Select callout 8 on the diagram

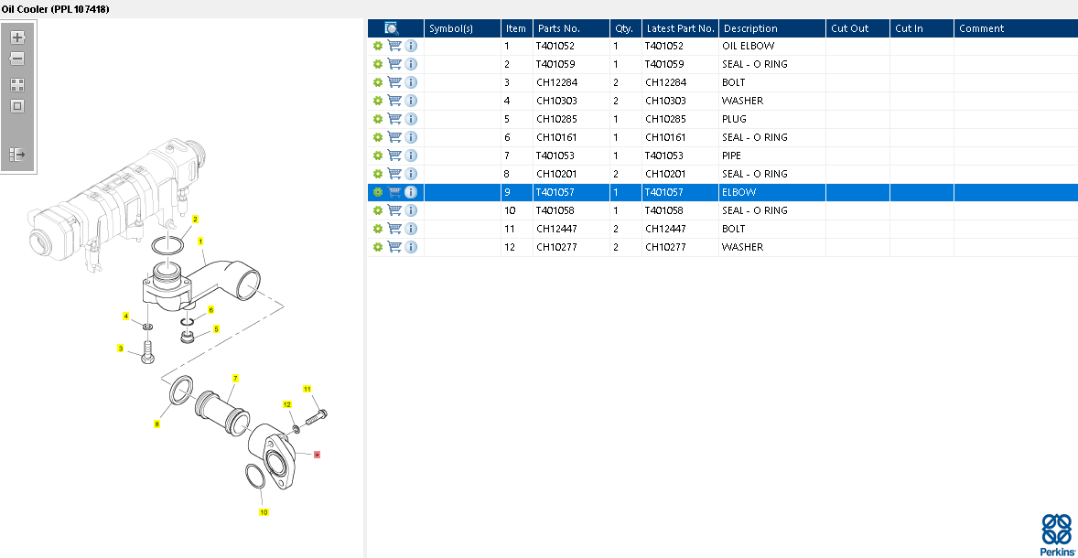(156, 424)
